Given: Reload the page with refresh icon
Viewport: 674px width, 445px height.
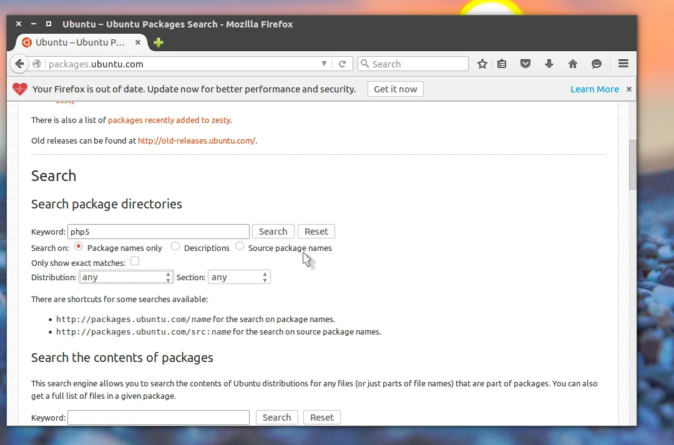Looking at the screenshot, I should 342,64.
